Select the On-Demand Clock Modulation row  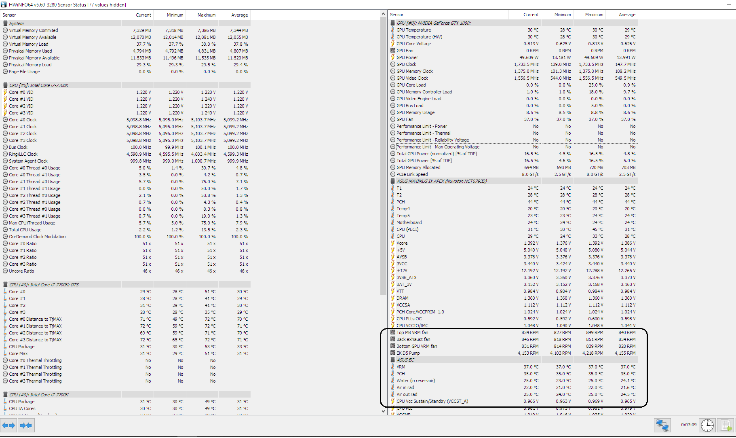125,237
